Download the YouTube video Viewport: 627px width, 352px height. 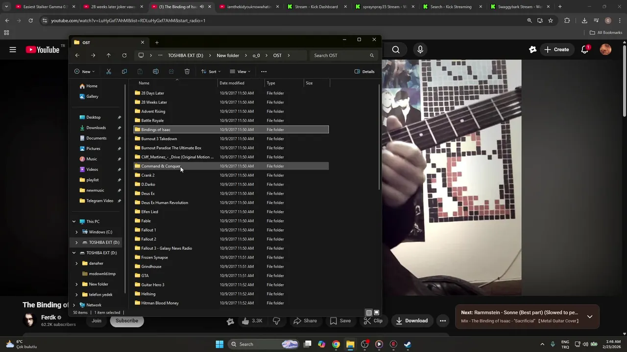(x=412, y=321)
